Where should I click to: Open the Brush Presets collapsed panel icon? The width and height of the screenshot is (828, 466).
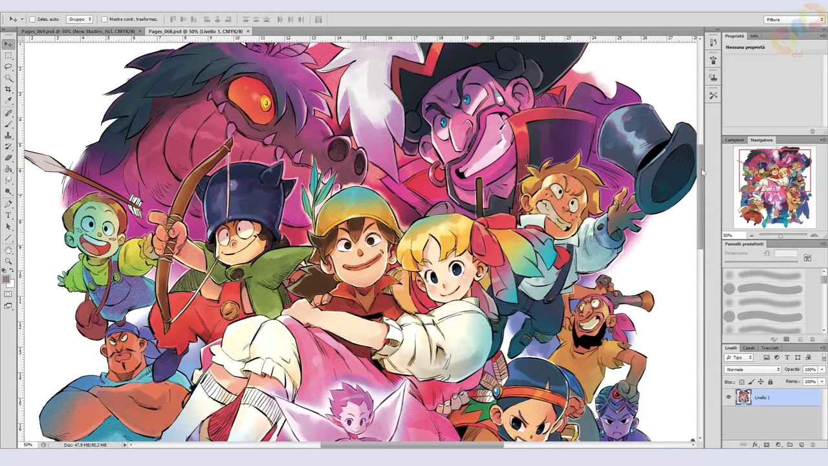pyautogui.click(x=713, y=60)
